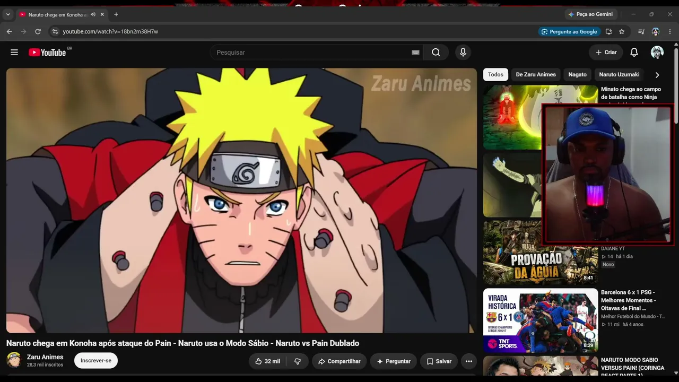Click the Perguntar button
The width and height of the screenshot is (679, 382).
394,361
